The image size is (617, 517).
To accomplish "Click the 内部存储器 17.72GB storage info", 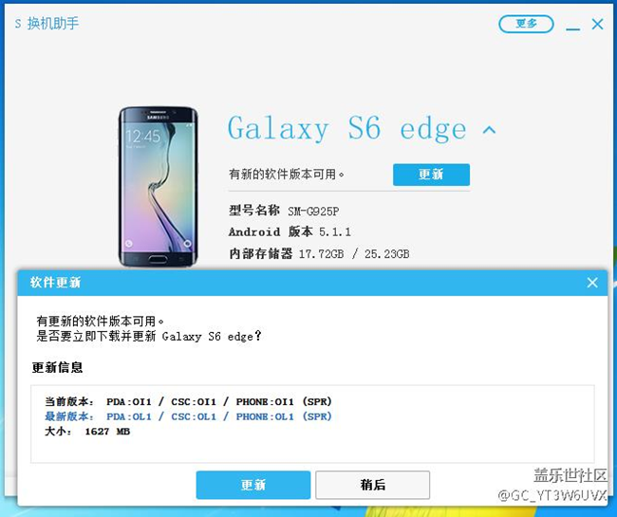I will [319, 253].
